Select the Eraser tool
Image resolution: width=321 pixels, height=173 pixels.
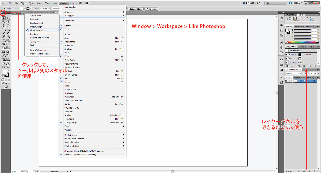[8, 36]
